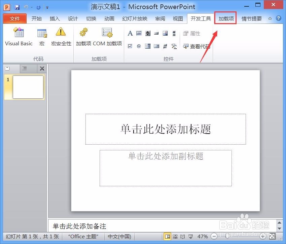Viewport: 286px width, 244px height.
Task: Insert a Spin Button control
Action: pos(148,33)
